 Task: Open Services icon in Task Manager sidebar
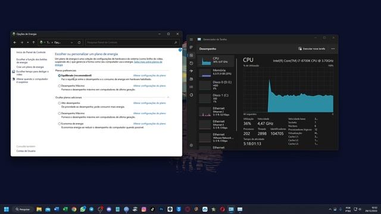coord(192,95)
